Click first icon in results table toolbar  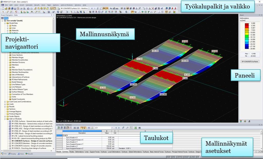(x=58, y=128)
